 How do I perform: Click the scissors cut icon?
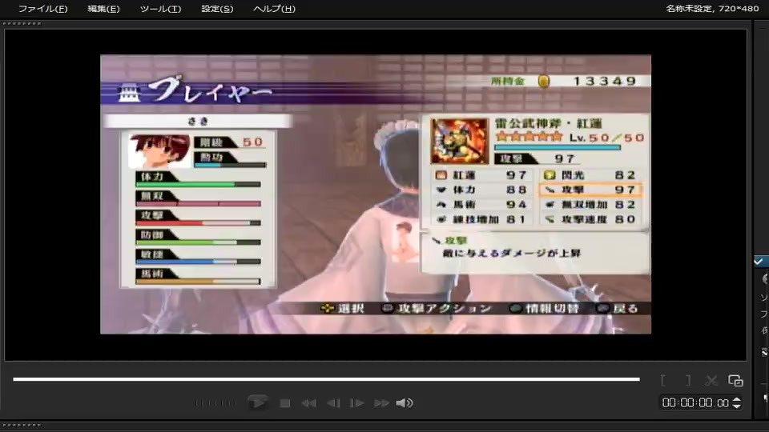(x=711, y=380)
